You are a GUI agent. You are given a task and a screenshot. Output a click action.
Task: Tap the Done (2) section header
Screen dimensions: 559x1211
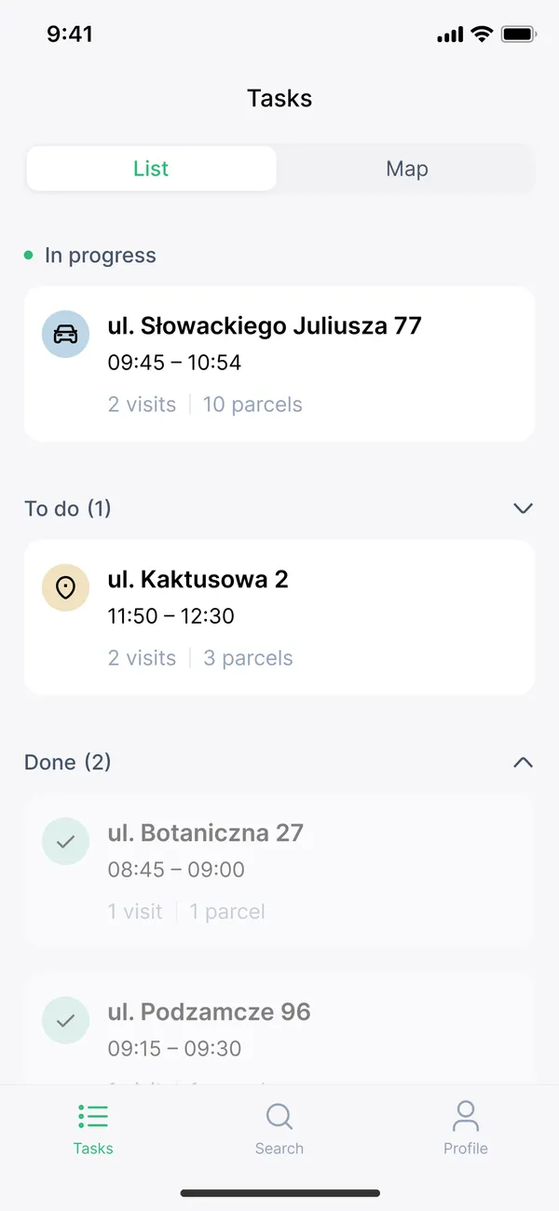coord(68,762)
